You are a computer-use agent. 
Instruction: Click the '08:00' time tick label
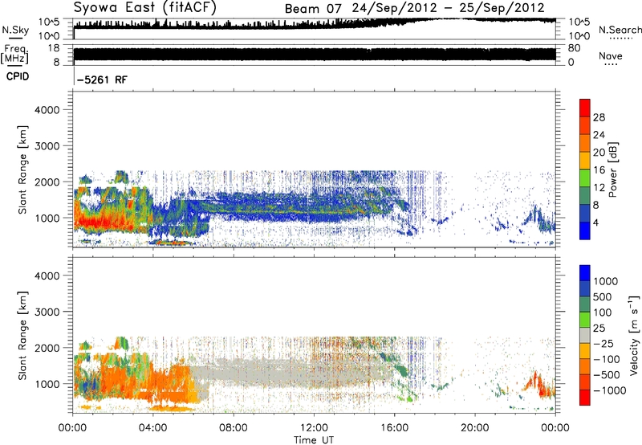pyautogui.click(x=234, y=428)
